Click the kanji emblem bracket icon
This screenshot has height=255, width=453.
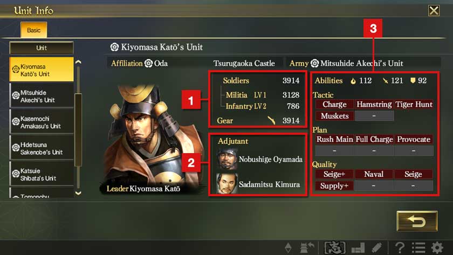[335, 247]
